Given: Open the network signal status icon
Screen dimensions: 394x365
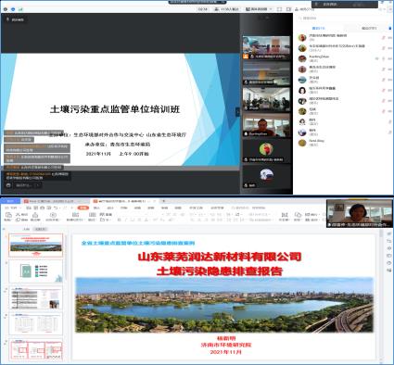Looking at the screenshot, I should [21, 9].
